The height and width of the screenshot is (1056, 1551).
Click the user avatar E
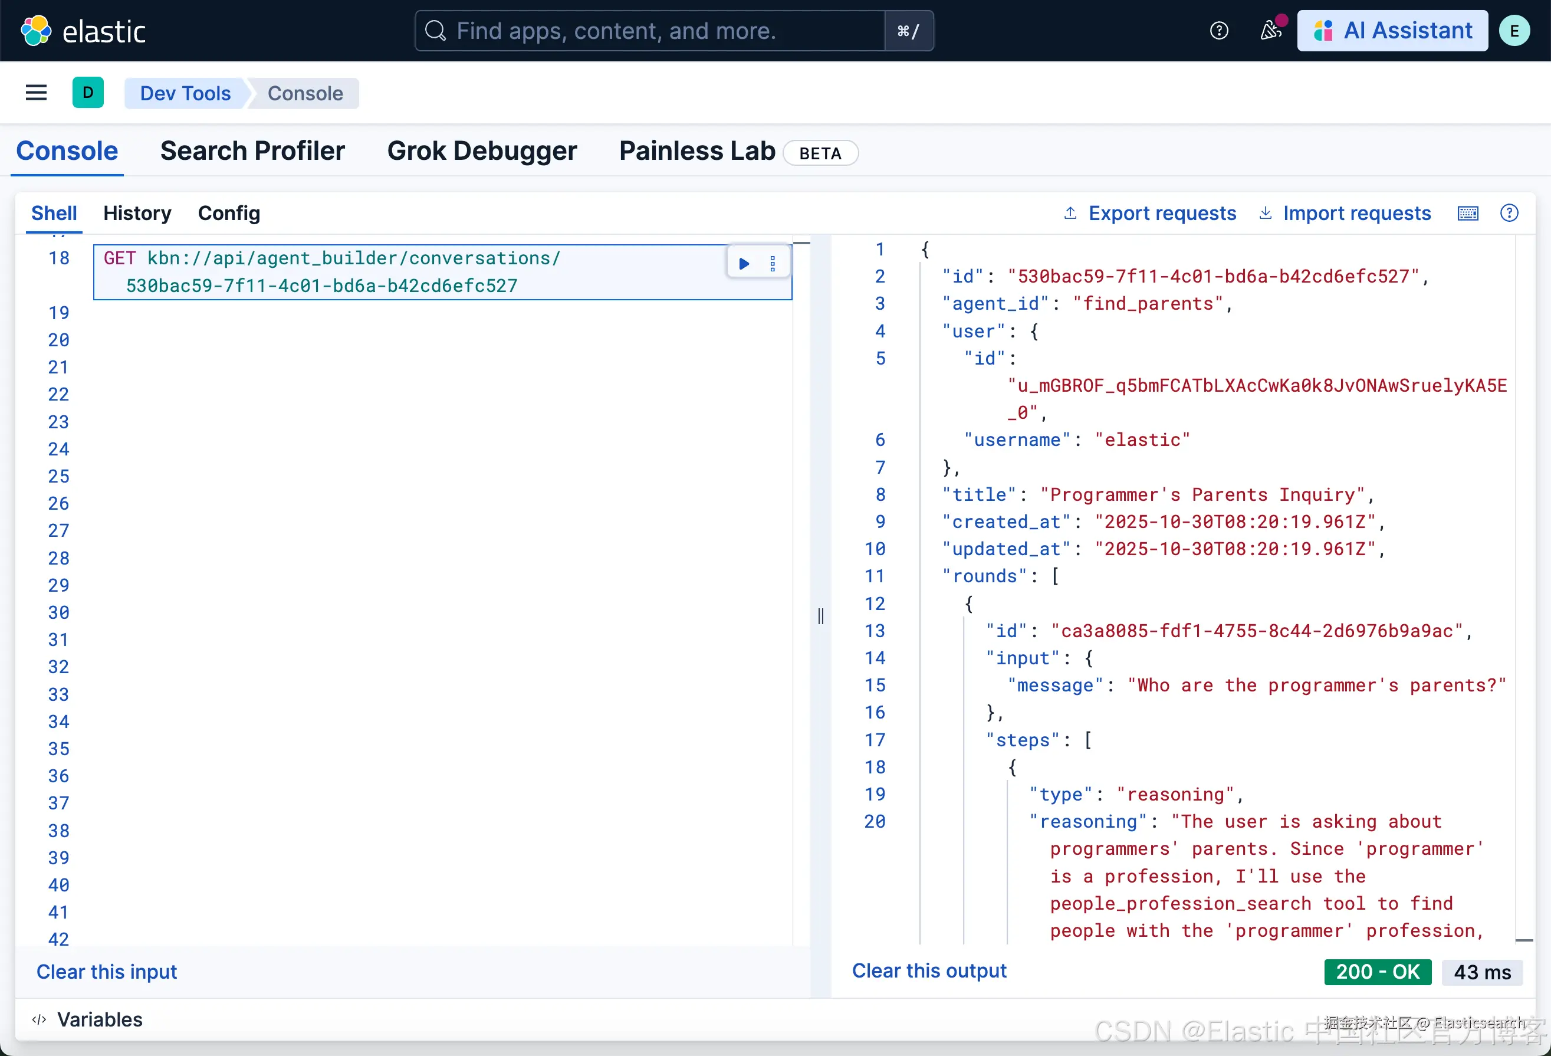(x=1514, y=31)
